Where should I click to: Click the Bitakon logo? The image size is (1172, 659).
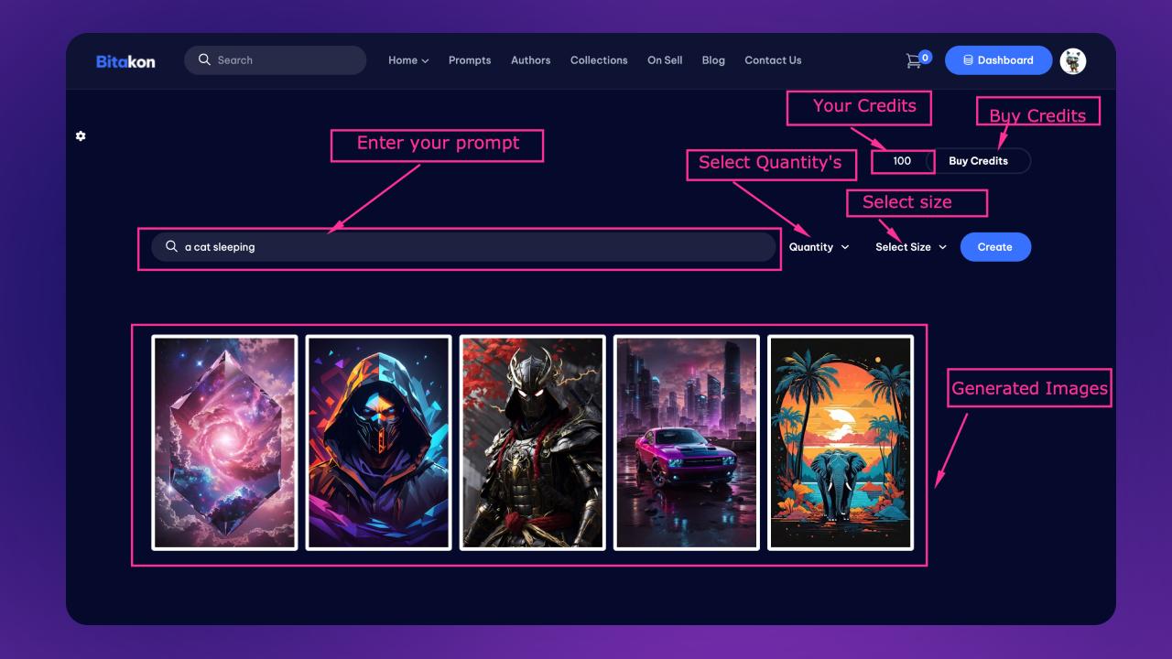pos(125,61)
